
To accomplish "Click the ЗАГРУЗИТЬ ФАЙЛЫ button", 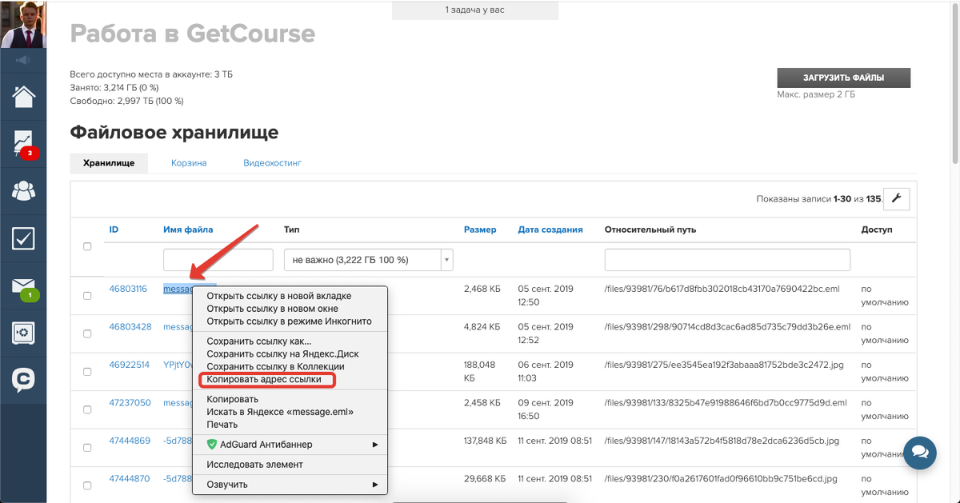I will [844, 78].
